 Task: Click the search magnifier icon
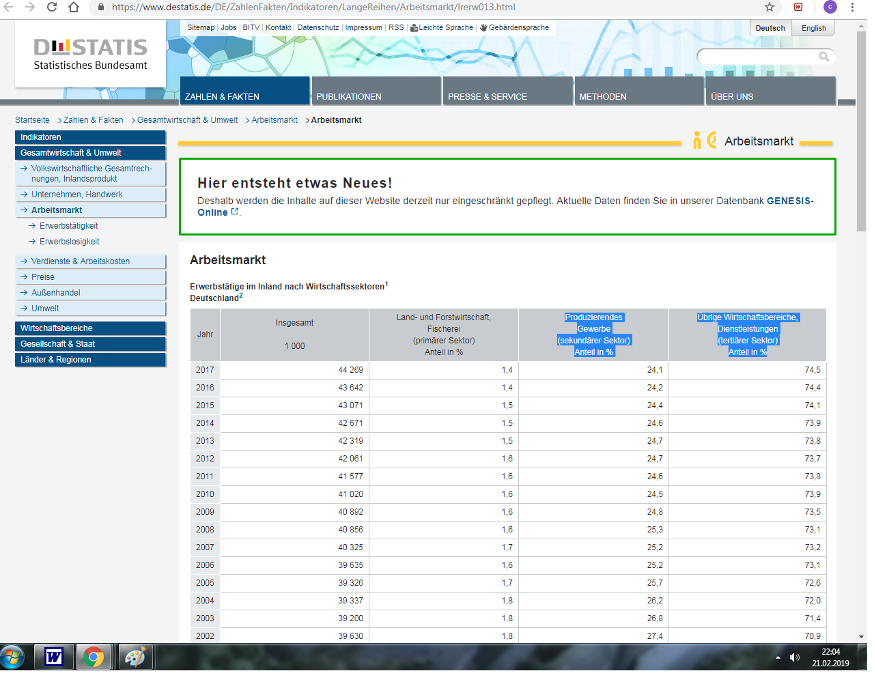(x=823, y=57)
